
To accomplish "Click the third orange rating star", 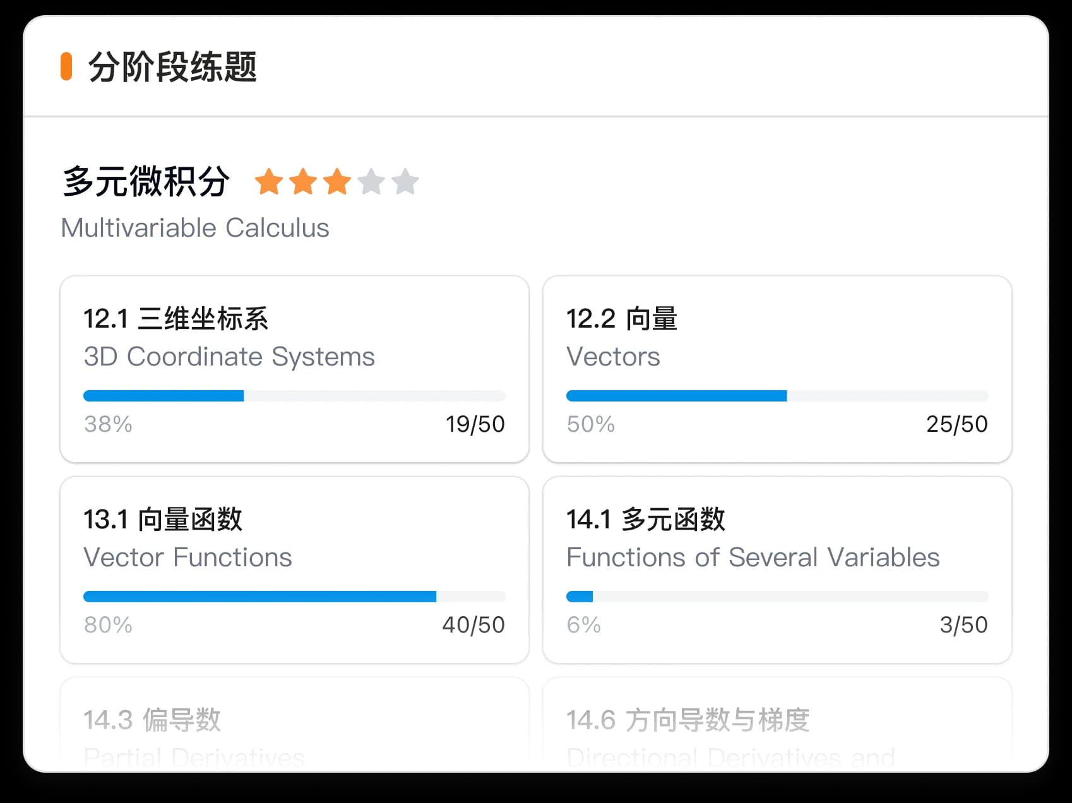I will coord(337,182).
